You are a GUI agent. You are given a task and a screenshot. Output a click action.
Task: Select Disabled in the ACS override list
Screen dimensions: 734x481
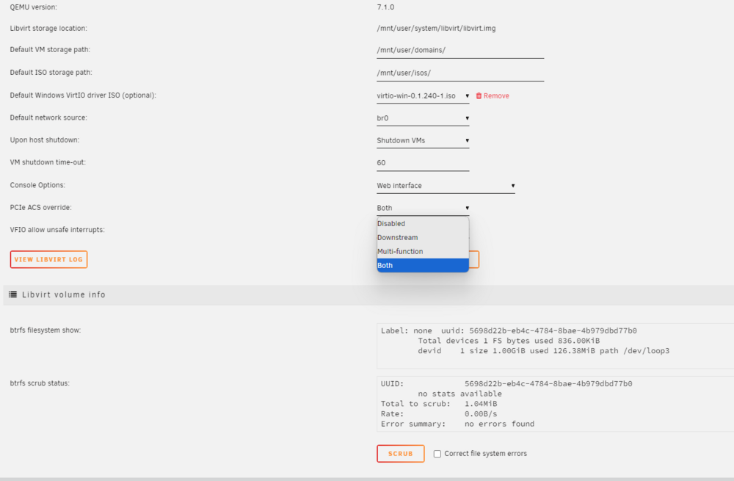click(x=423, y=224)
